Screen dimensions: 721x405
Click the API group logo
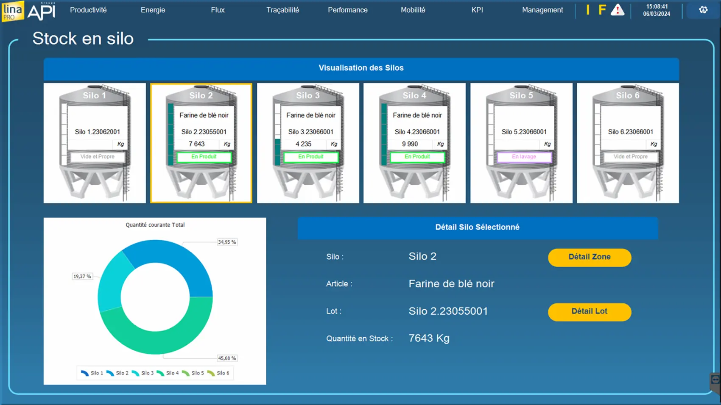42,11
